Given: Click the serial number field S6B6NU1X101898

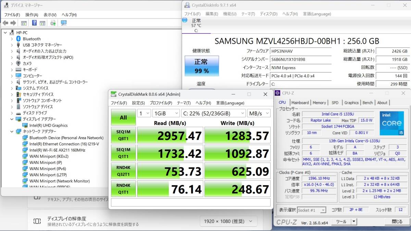Looking at the screenshot, I should [x=301, y=59].
